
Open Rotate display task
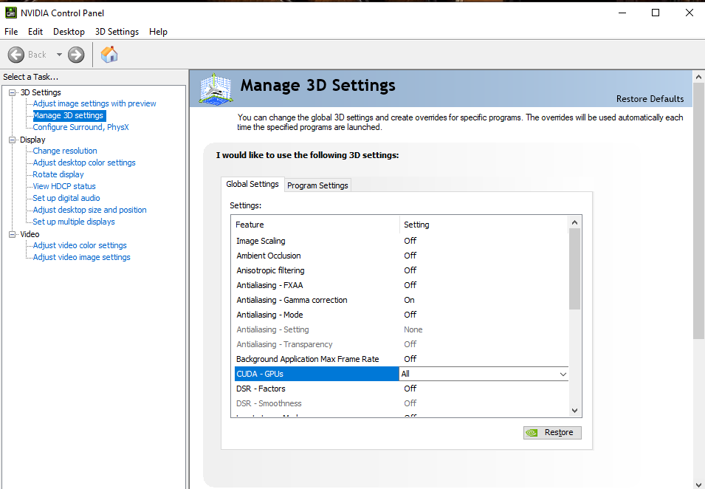coord(58,174)
